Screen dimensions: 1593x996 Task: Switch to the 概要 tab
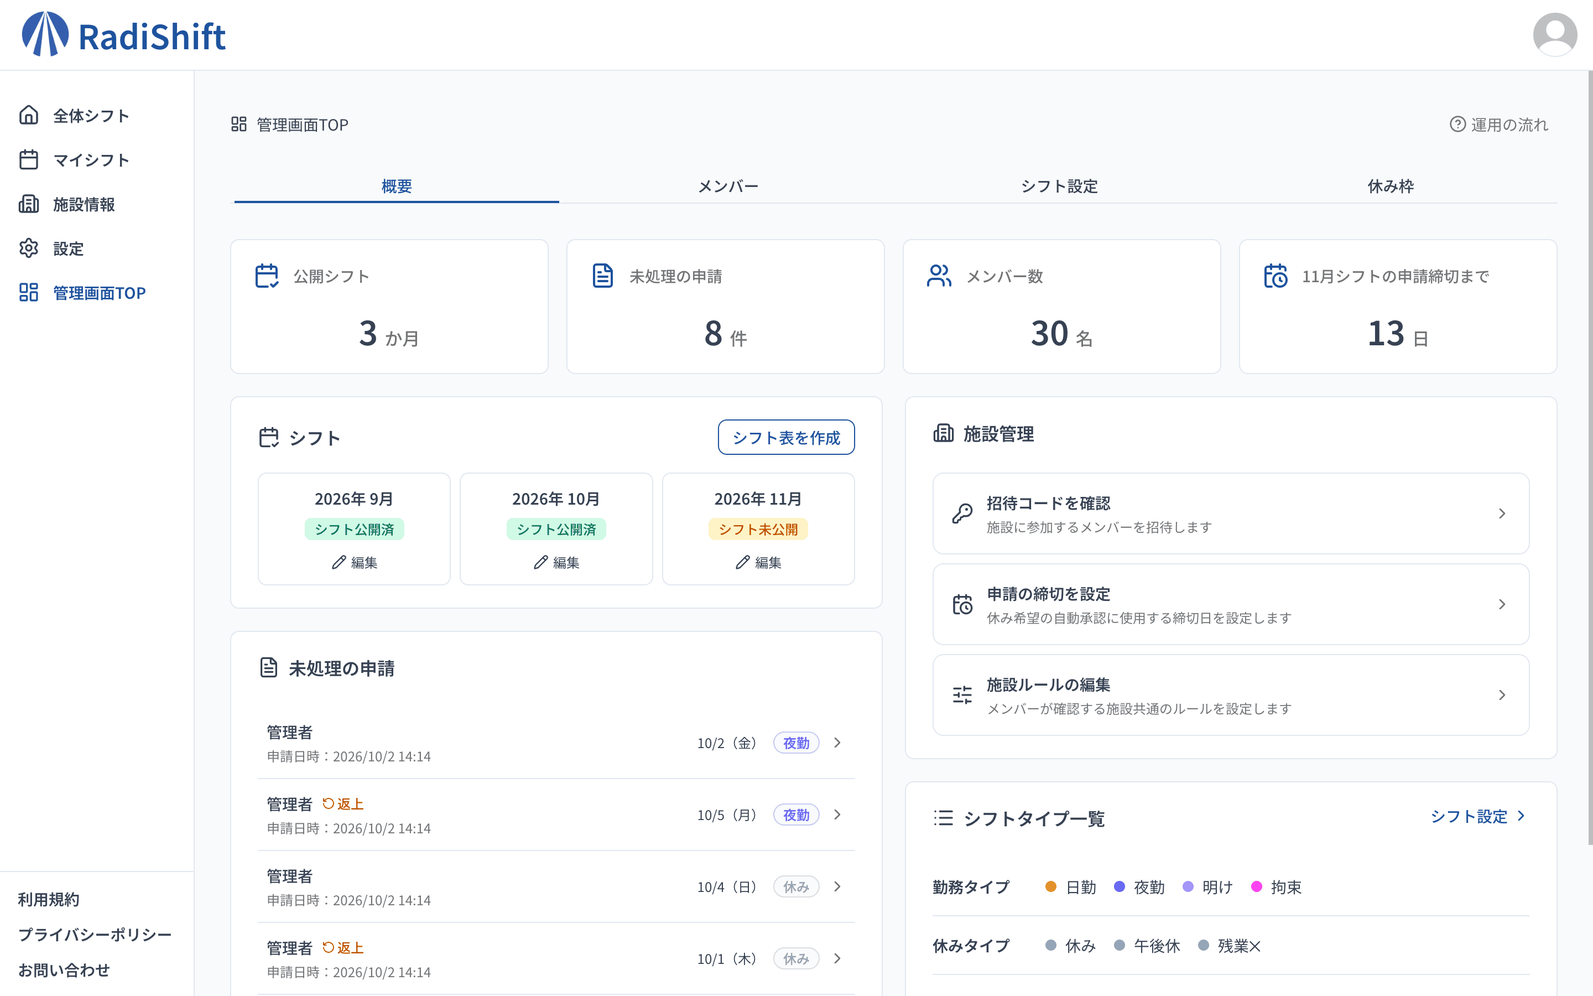pyautogui.click(x=397, y=186)
